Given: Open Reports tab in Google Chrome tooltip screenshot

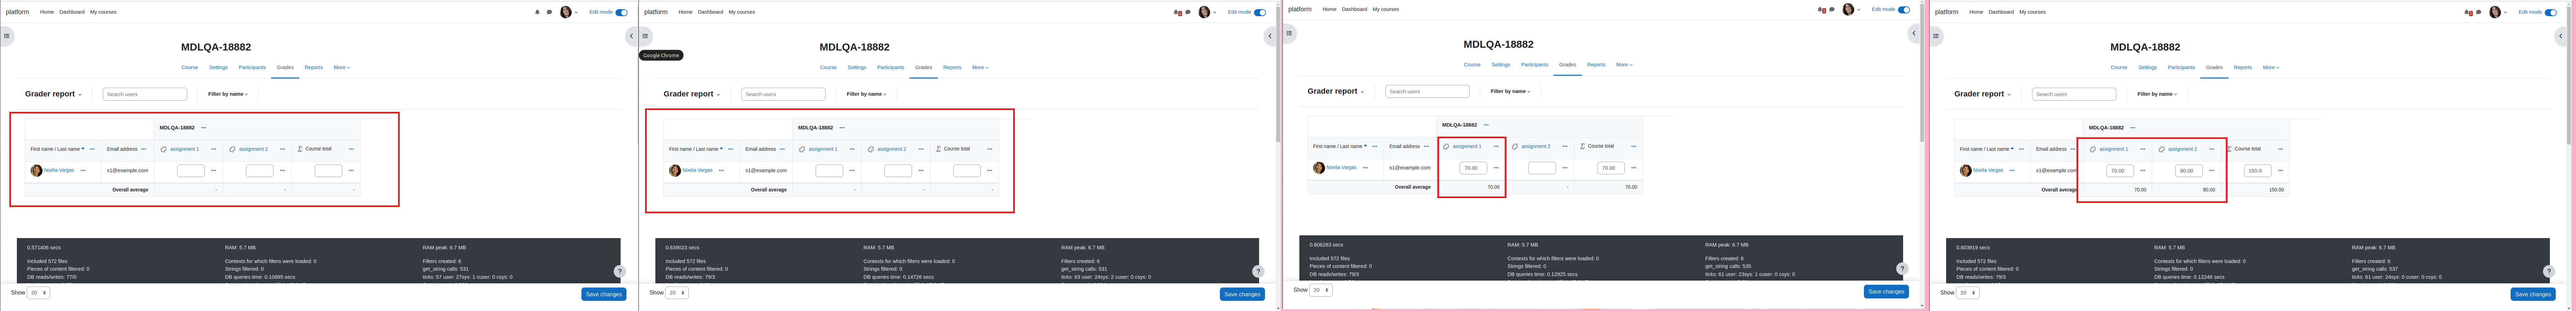Looking at the screenshot, I should tap(952, 67).
